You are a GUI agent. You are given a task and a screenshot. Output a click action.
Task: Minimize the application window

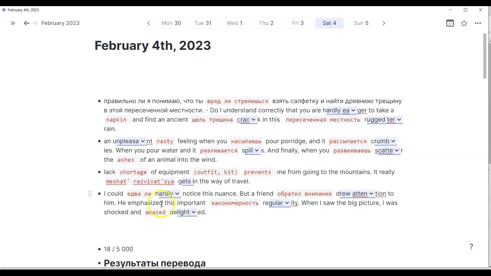coord(451,10)
